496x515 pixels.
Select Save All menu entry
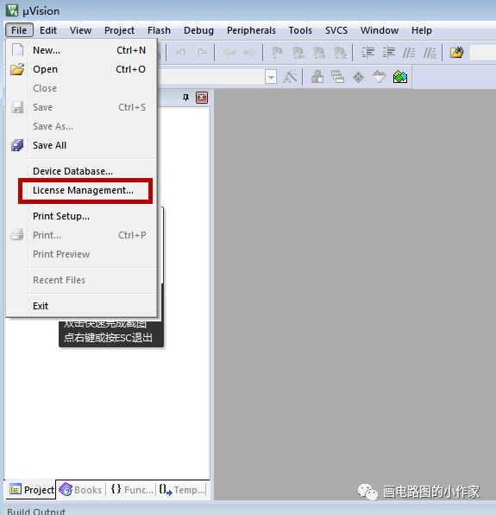[x=81, y=145]
